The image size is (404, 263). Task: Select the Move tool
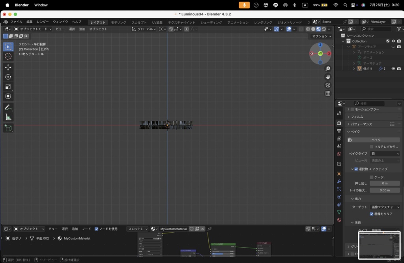click(8, 67)
